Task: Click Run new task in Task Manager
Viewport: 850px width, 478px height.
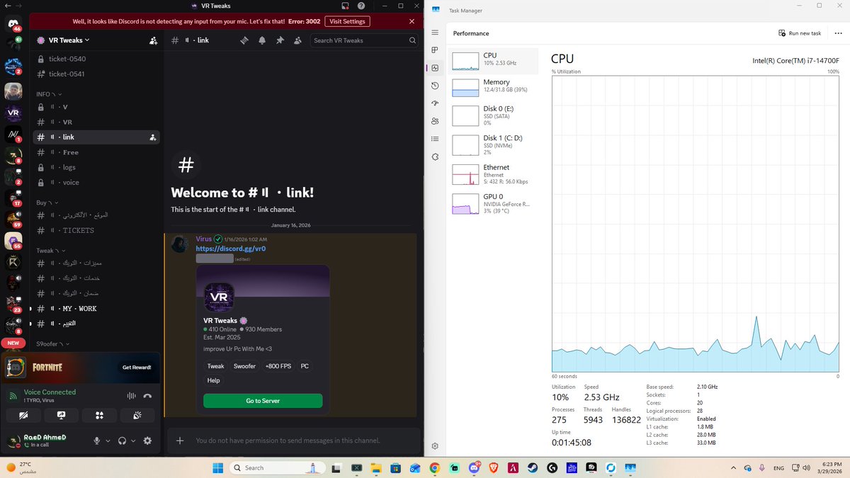Action: tap(800, 33)
